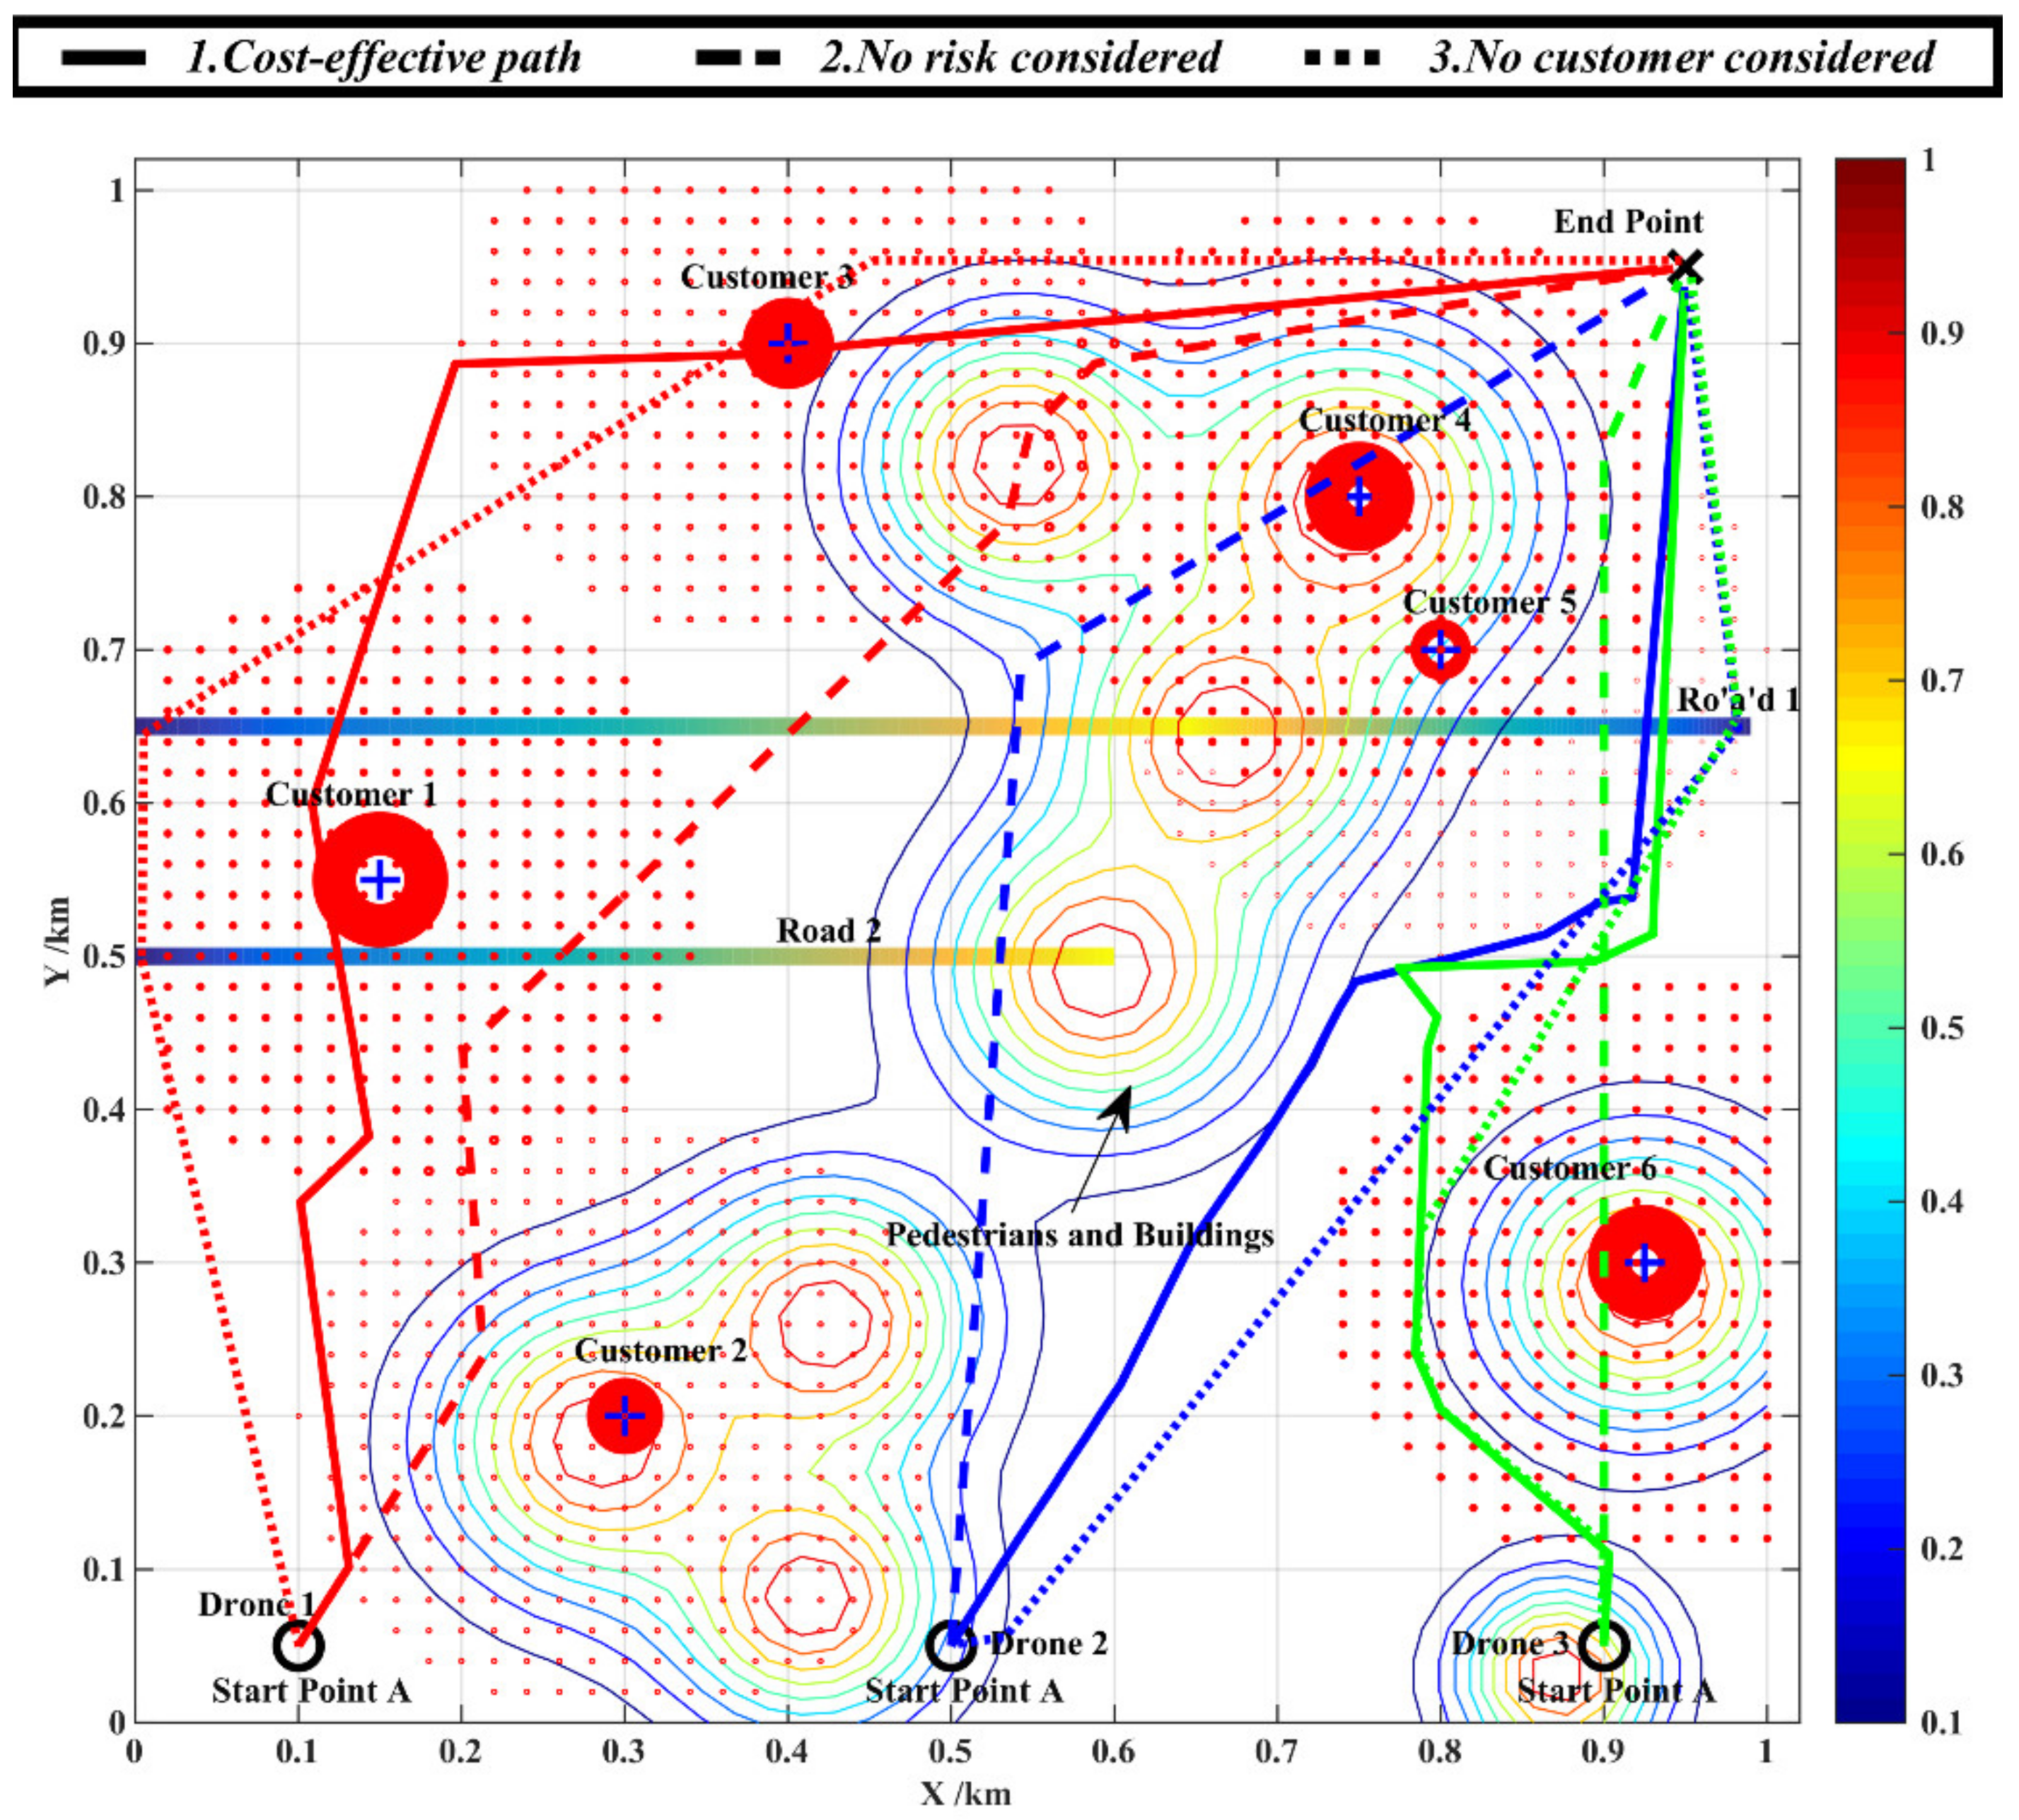This screenshot has width=2019, height=1820.
Task: Click the 'X /km' axis label
Action: point(965,1792)
